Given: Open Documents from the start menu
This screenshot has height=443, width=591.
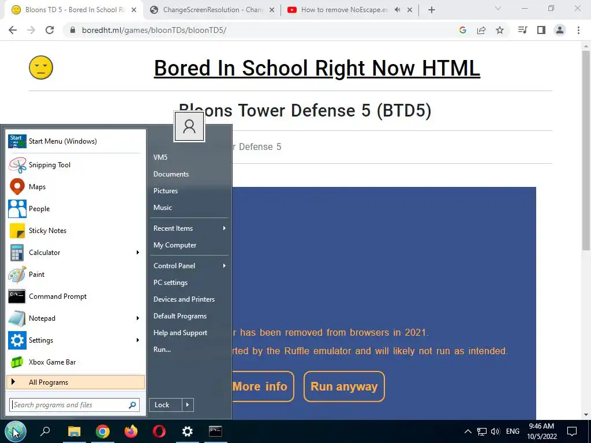Looking at the screenshot, I should click(171, 174).
